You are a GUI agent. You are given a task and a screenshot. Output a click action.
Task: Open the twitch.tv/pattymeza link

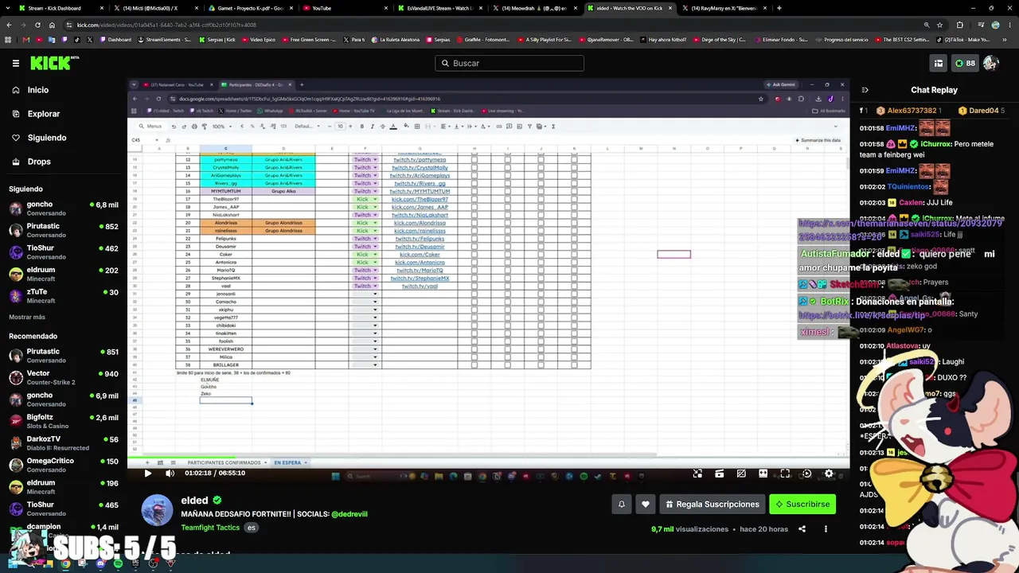pyautogui.click(x=420, y=160)
